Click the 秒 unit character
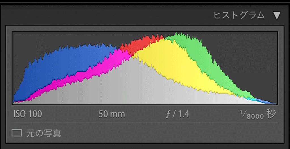 click(x=271, y=114)
